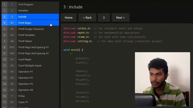Open the Cases #1 lesson

pos(30,102)
